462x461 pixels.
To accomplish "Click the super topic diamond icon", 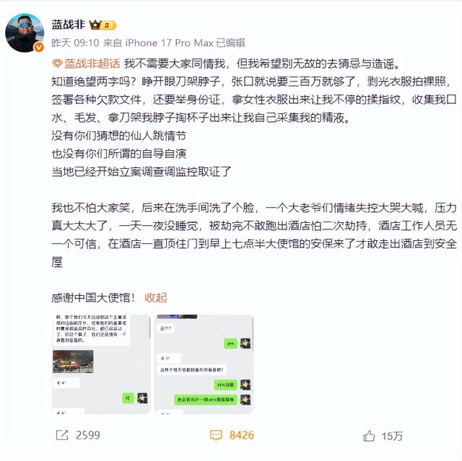I will 57,63.
